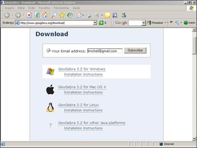Image resolution: width=197 pixels, height=148 pixels.
Task: Expand the Edit with Word dropdown arrow
Action: [x=102, y=15]
